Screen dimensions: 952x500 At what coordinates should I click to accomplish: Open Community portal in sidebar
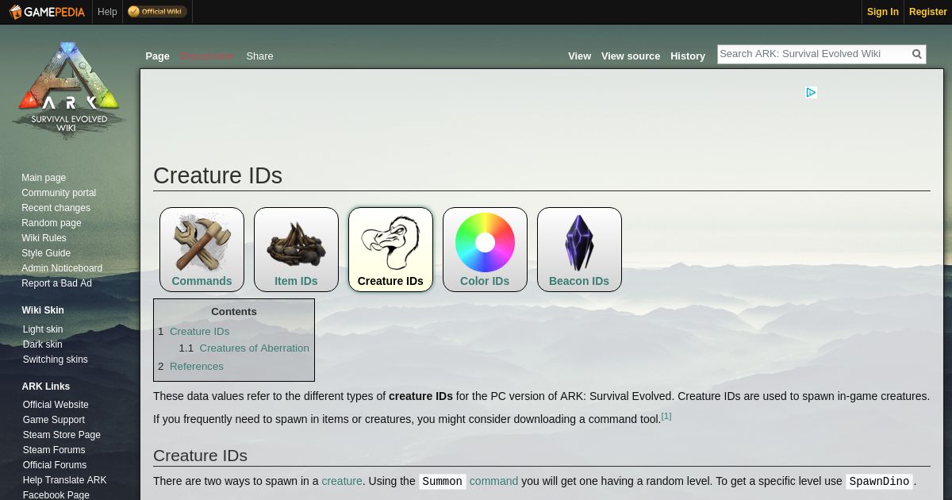59,193
